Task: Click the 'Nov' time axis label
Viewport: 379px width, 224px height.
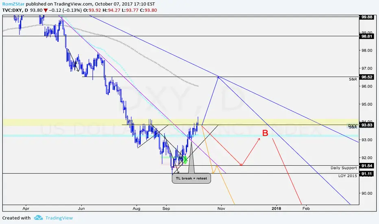Action: tap(221, 209)
